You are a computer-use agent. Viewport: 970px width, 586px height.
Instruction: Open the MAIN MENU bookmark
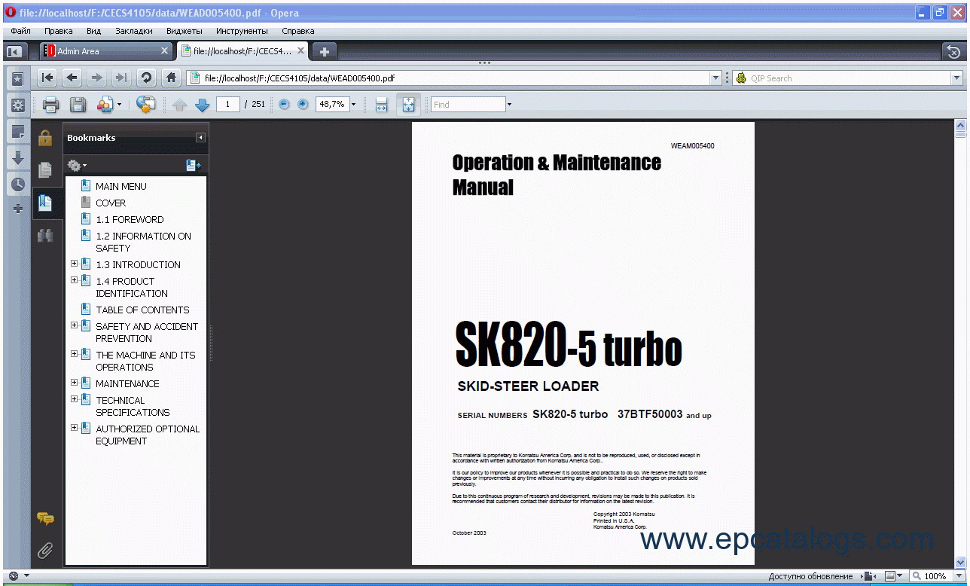click(120, 186)
